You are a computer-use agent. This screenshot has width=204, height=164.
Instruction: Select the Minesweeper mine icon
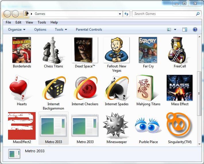(x=116, y=125)
